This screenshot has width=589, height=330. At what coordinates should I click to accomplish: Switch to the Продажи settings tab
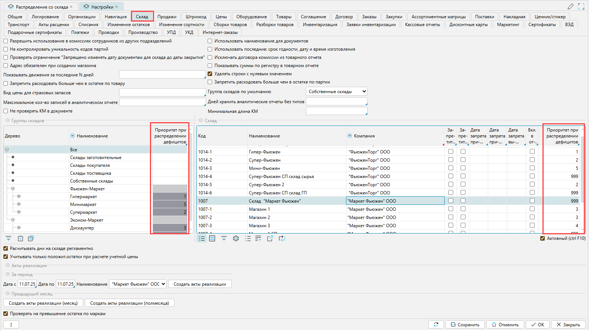167,16
